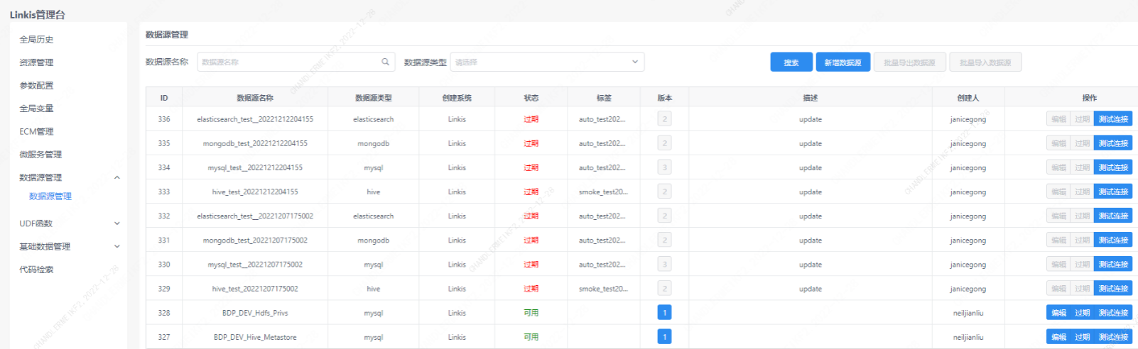This screenshot has width=1138, height=349.
Task: Click version badge 1 for BDP_DEV_Hdfs_Privs
Action: point(664,313)
